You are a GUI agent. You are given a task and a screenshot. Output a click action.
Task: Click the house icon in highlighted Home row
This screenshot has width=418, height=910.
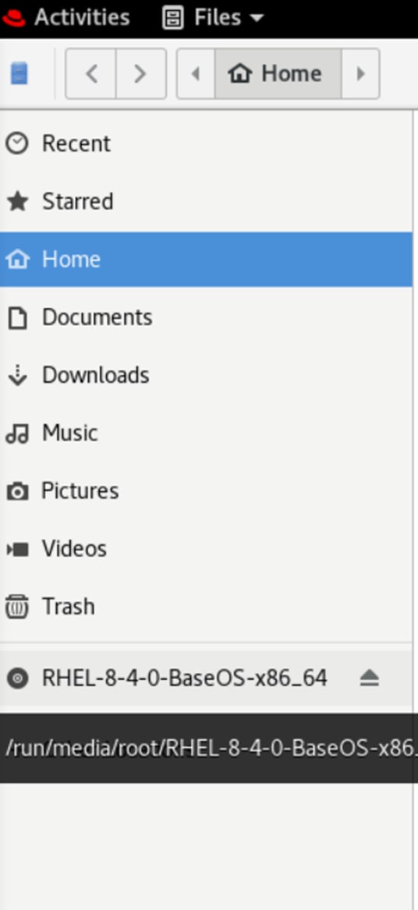(x=17, y=259)
